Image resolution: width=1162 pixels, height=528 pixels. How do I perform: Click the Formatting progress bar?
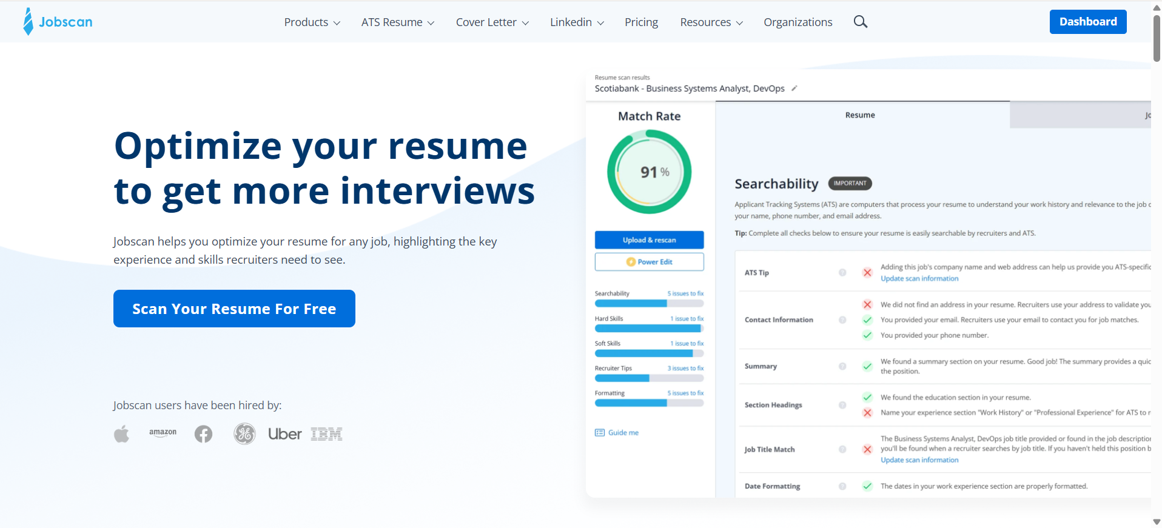coord(649,403)
